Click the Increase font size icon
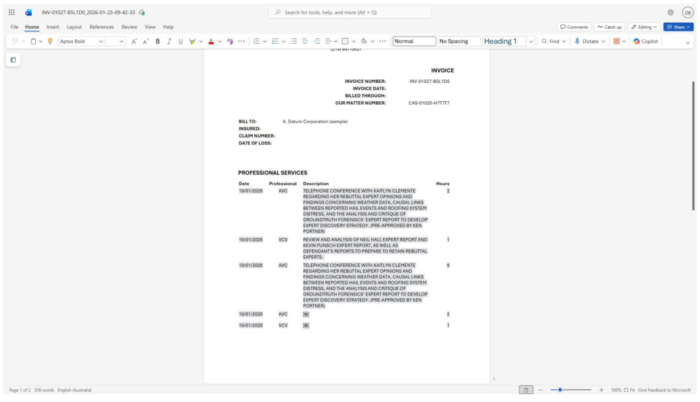This screenshot has height=402, width=700. 134,41
